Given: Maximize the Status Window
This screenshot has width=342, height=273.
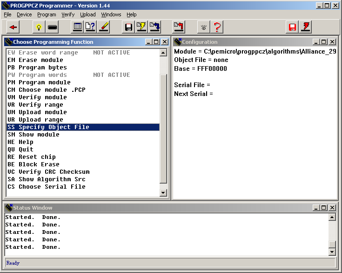Looking at the screenshot, I should [x=324, y=207].
